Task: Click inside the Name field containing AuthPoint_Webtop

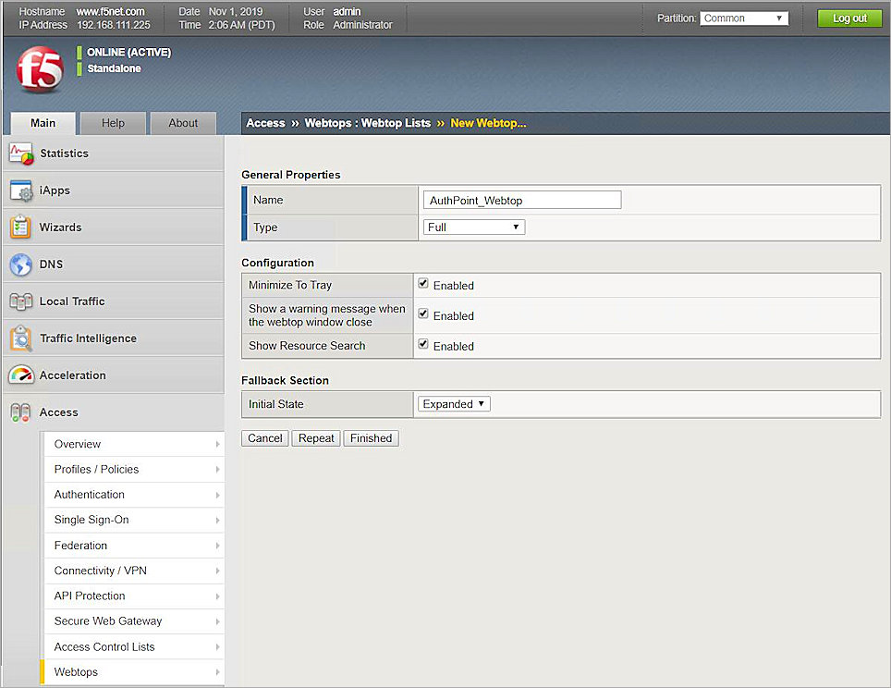Action: (521, 200)
